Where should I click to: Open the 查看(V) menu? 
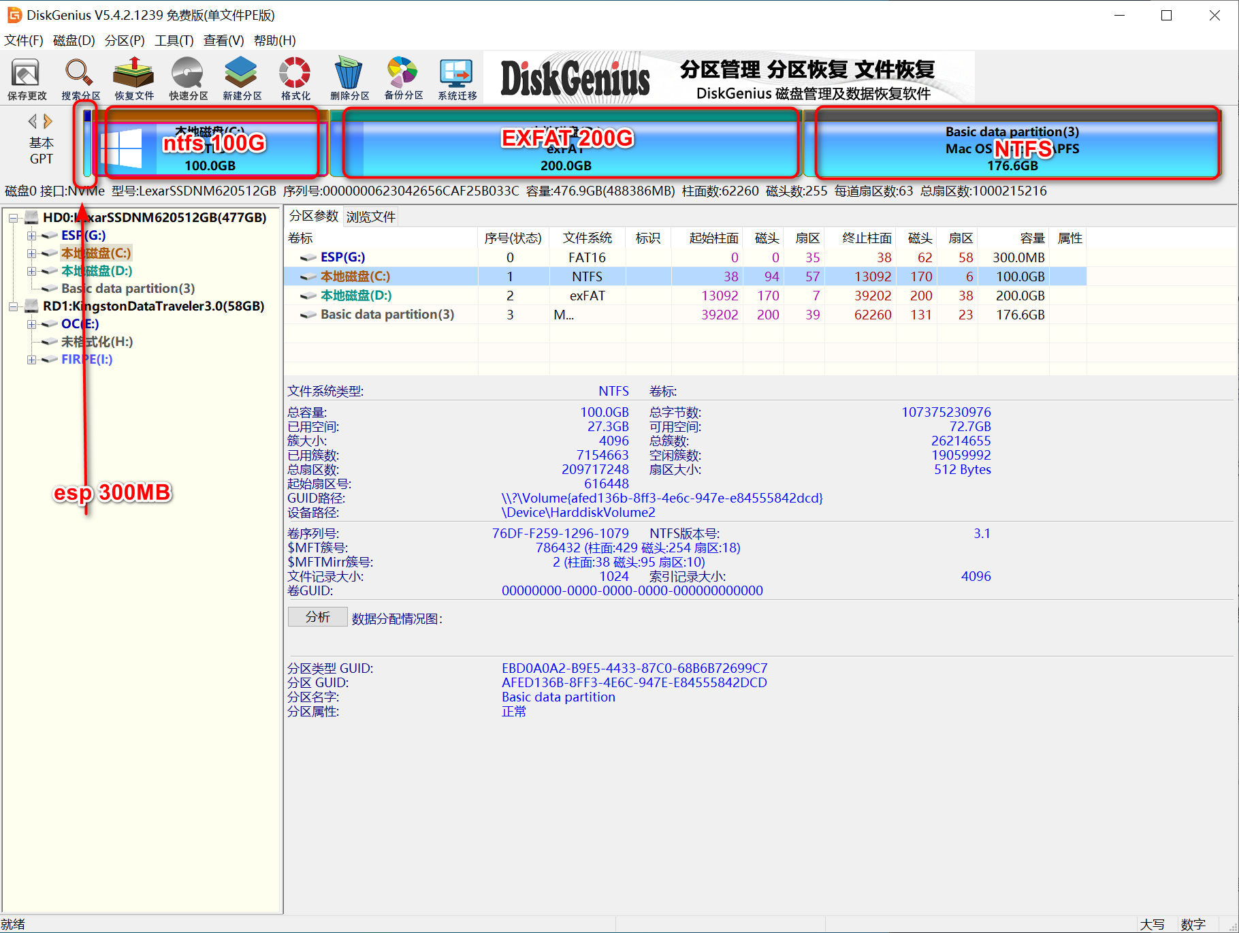(224, 41)
